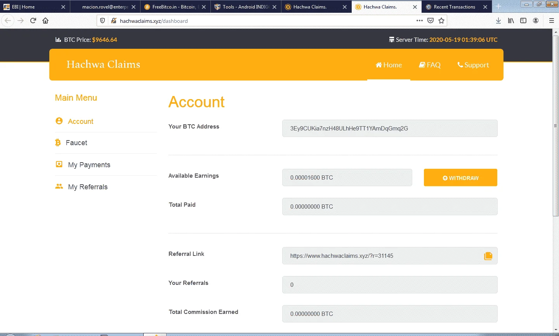This screenshot has height=336, width=559.
Task: Click the Total Paid field
Action: coord(390,207)
